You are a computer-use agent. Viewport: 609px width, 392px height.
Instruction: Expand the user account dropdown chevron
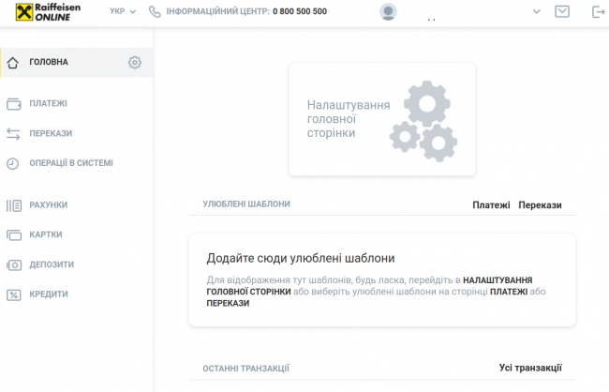point(537,12)
